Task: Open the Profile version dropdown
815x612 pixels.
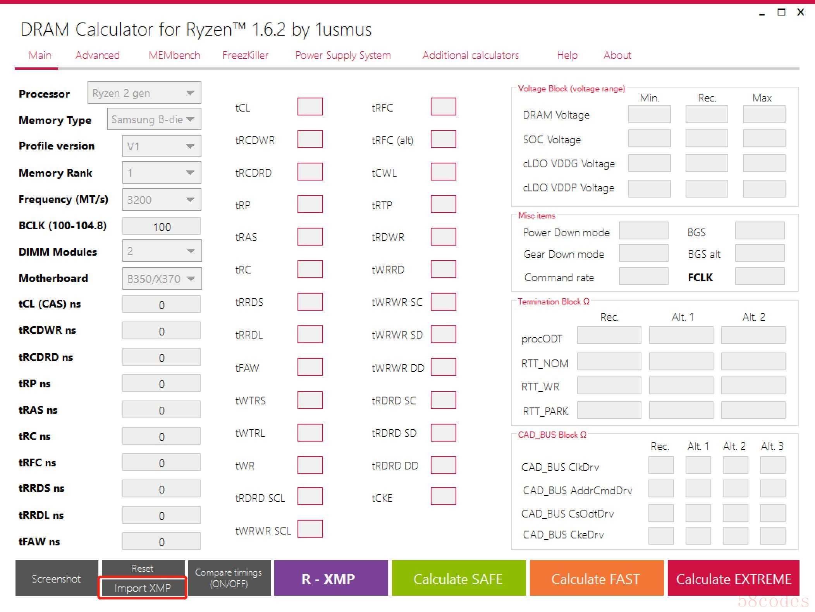Action: pos(162,146)
